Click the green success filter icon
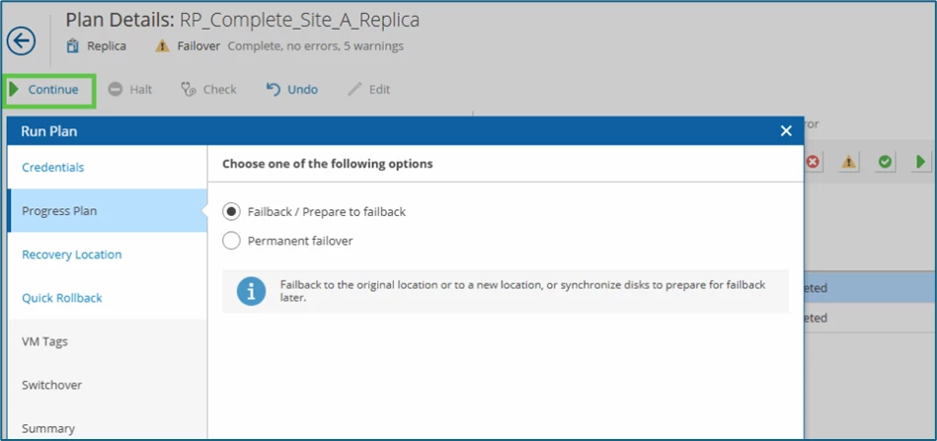Screen dimensions: 937x441 pyautogui.click(x=886, y=162)
